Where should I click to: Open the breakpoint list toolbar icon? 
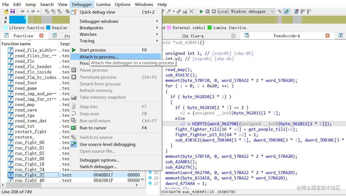296,11
